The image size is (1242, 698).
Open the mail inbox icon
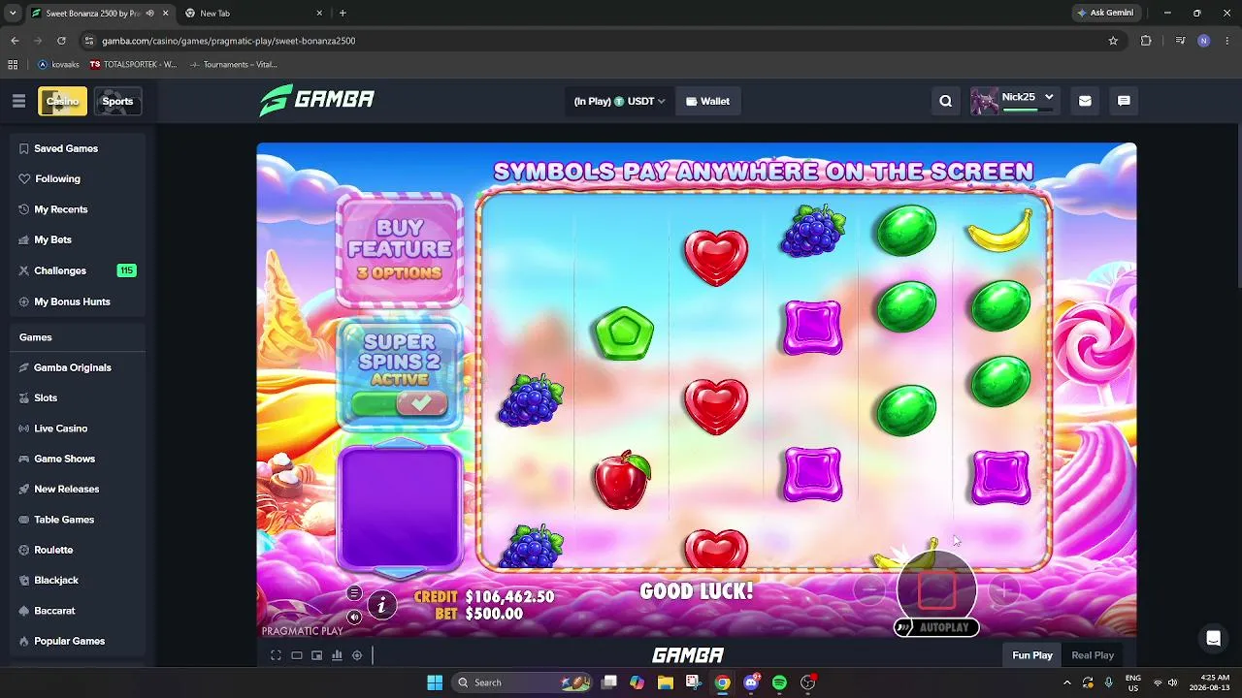pyautogui.click(x=1085, y=101)
